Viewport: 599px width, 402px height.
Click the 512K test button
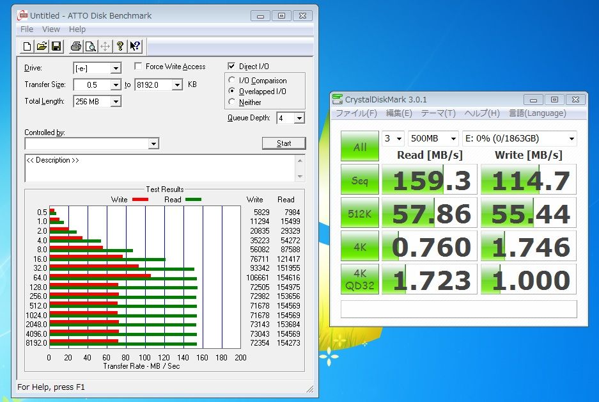pyautogui.click(x=360, y=213)
